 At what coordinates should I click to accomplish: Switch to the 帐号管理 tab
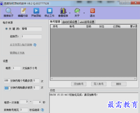(x=55, y=22)
